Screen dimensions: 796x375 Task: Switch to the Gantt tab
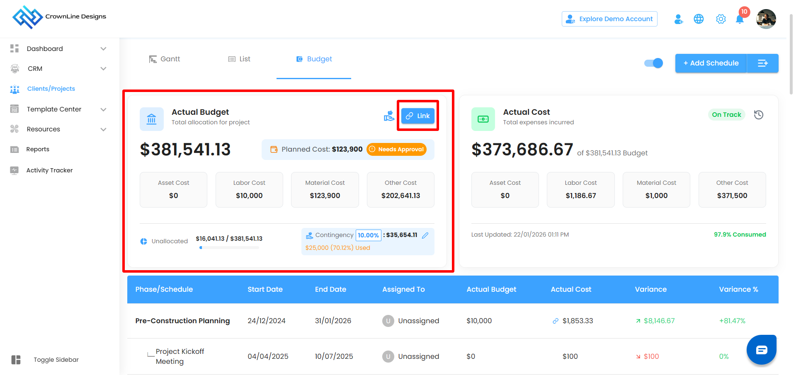[x=165, y=59]
